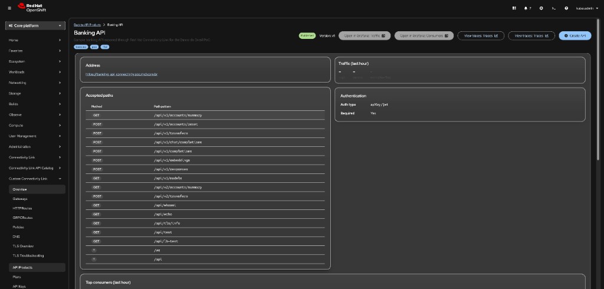
Task: Toggle the hamburger navigation menu icon
Action: pyautogui.click(x=9, y=8)
